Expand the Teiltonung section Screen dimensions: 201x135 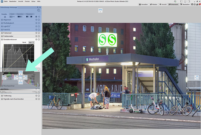(x=2, y=96)
